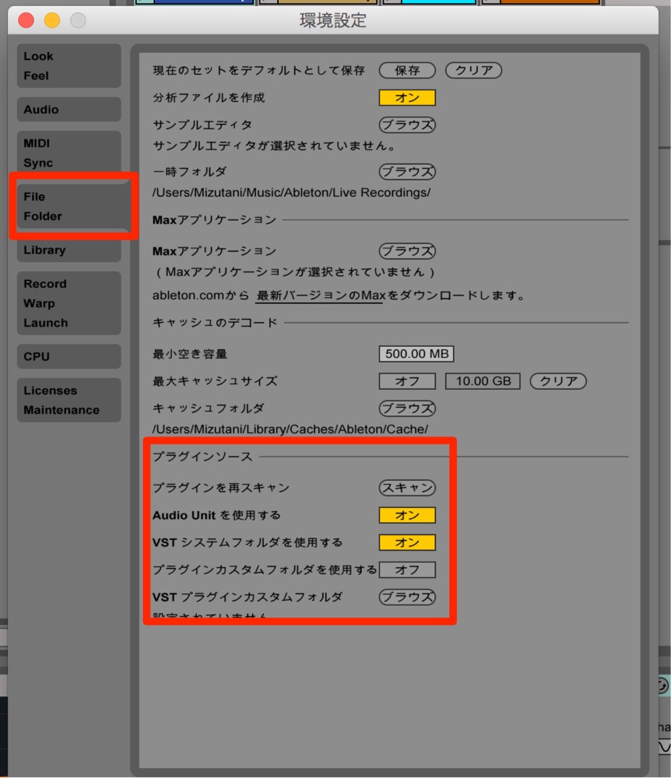The width and height of the screenshot is (671, 778).
Task: Toggle 分析ファイルを作成 option
Action: [407, 98]
